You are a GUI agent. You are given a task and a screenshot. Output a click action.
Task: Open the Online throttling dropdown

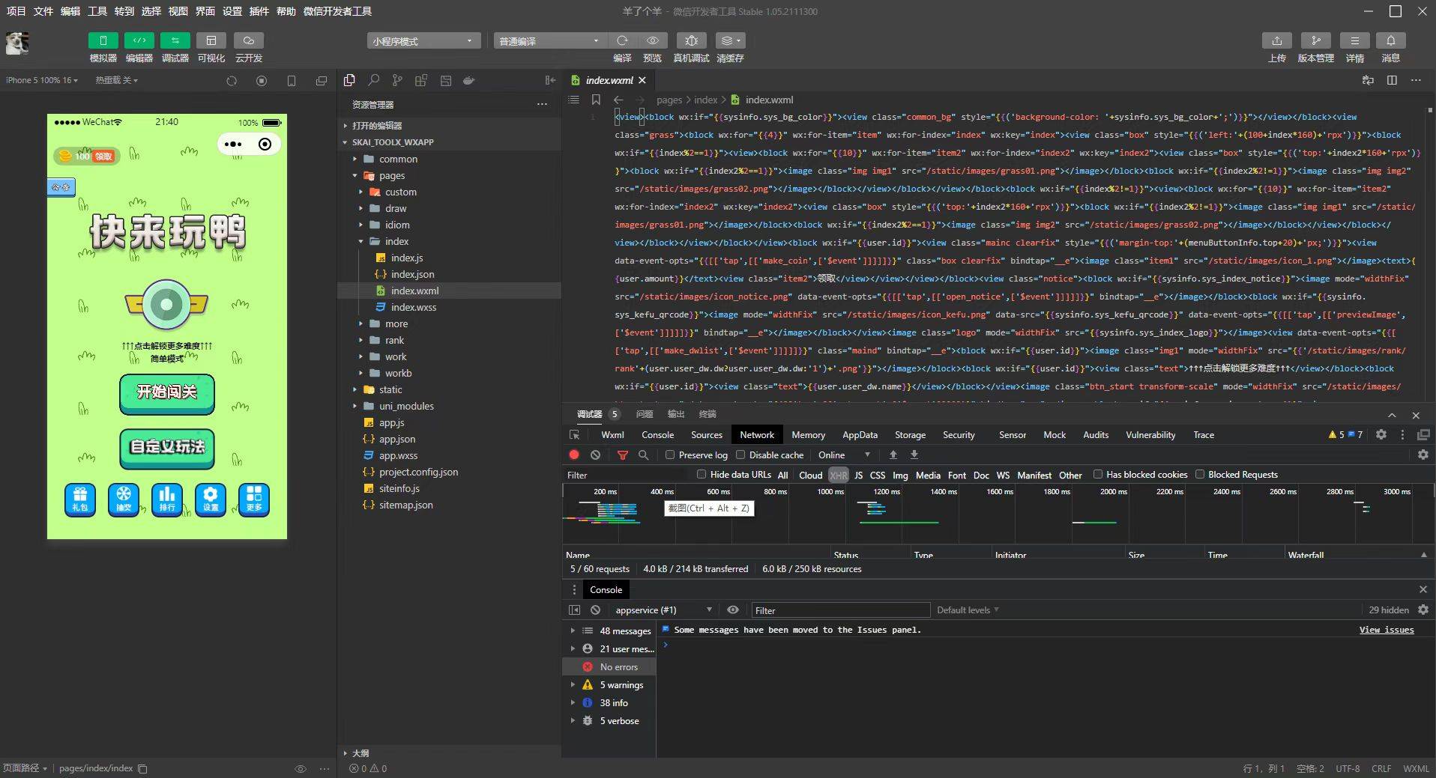[844, 455]
